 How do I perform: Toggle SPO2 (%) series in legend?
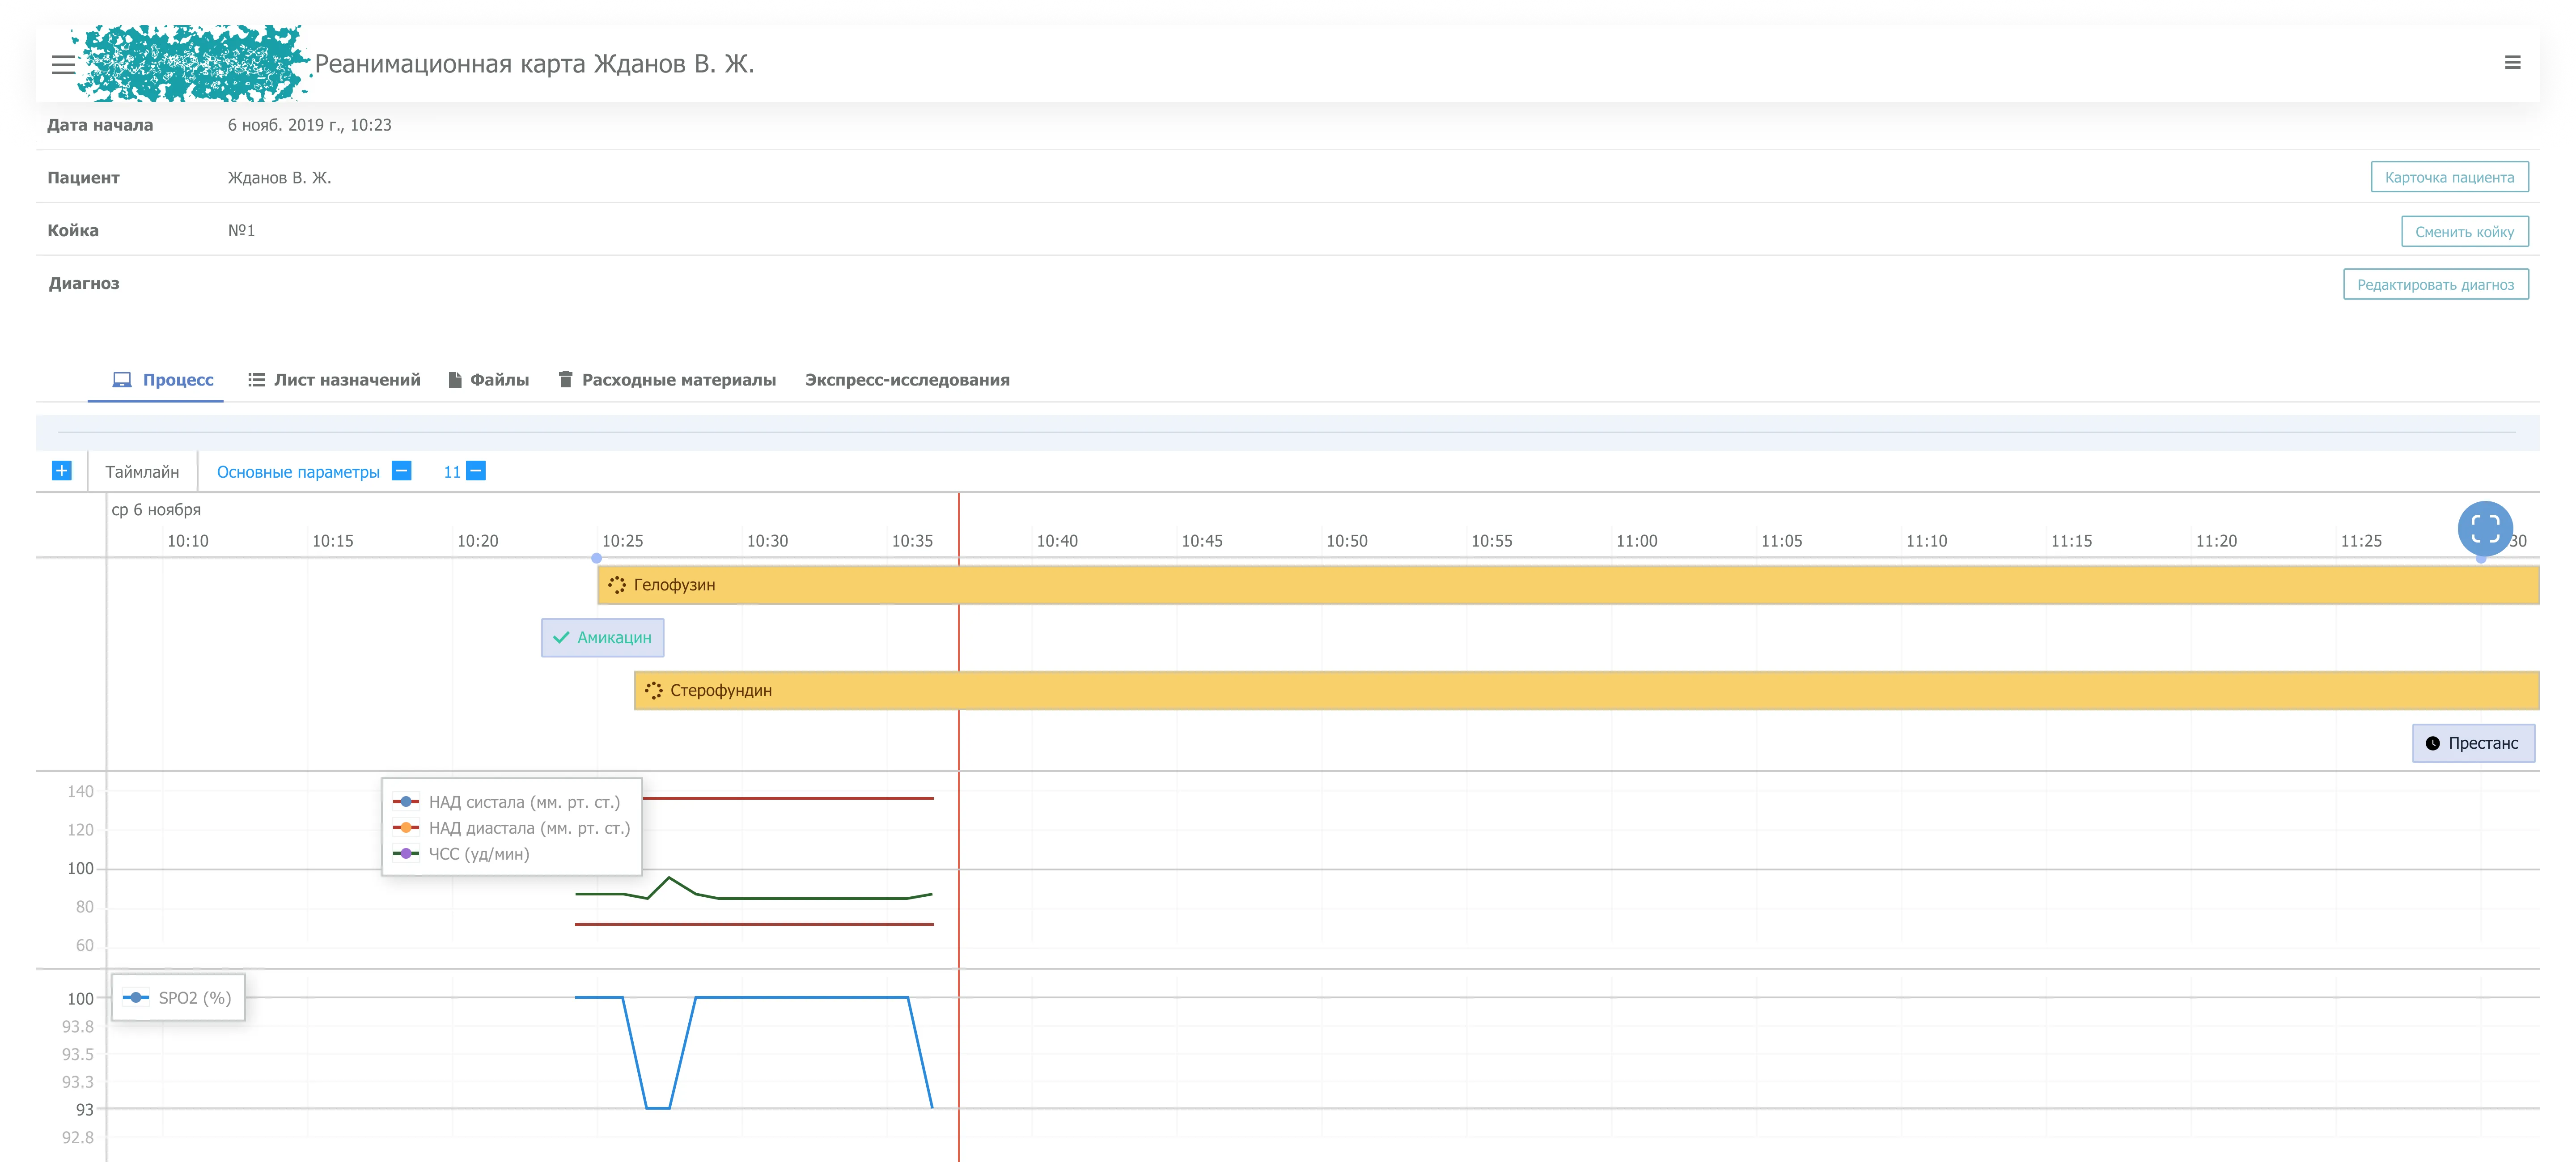177,998
